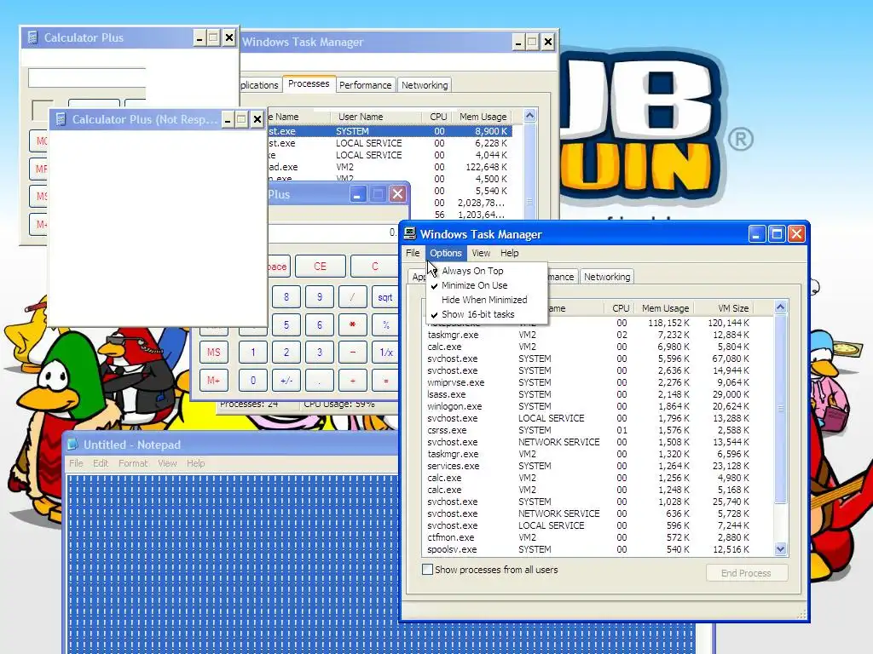
Task: Click scroll down arrow in front process list
Action: (x=781, y=549)
